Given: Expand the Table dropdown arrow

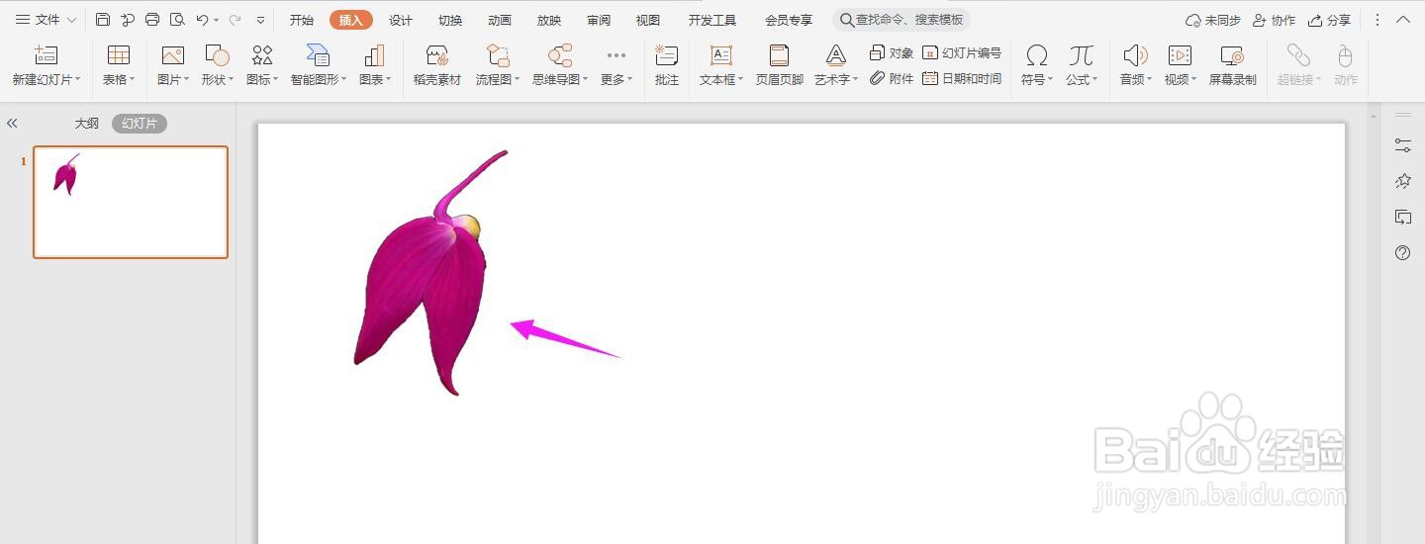Looking at the screenshot, I should (x=132, y=80).
